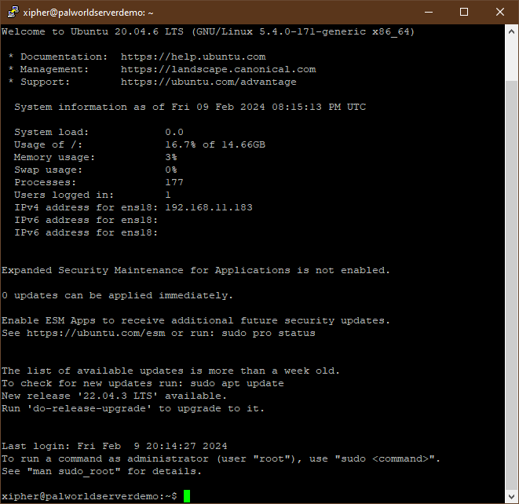
Task: Click the URL https://ubuntu.com/advantage
Action: pyautogui.click(x=209, y=82)
